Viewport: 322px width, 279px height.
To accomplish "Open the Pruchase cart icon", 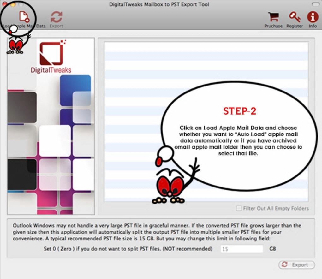I will point(273,17).
